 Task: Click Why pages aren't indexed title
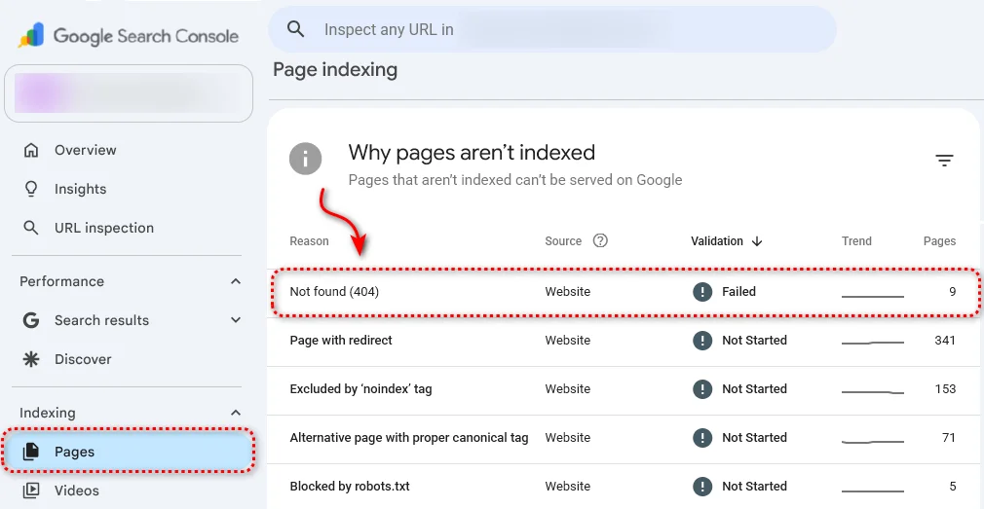click(x=472, y=153)
